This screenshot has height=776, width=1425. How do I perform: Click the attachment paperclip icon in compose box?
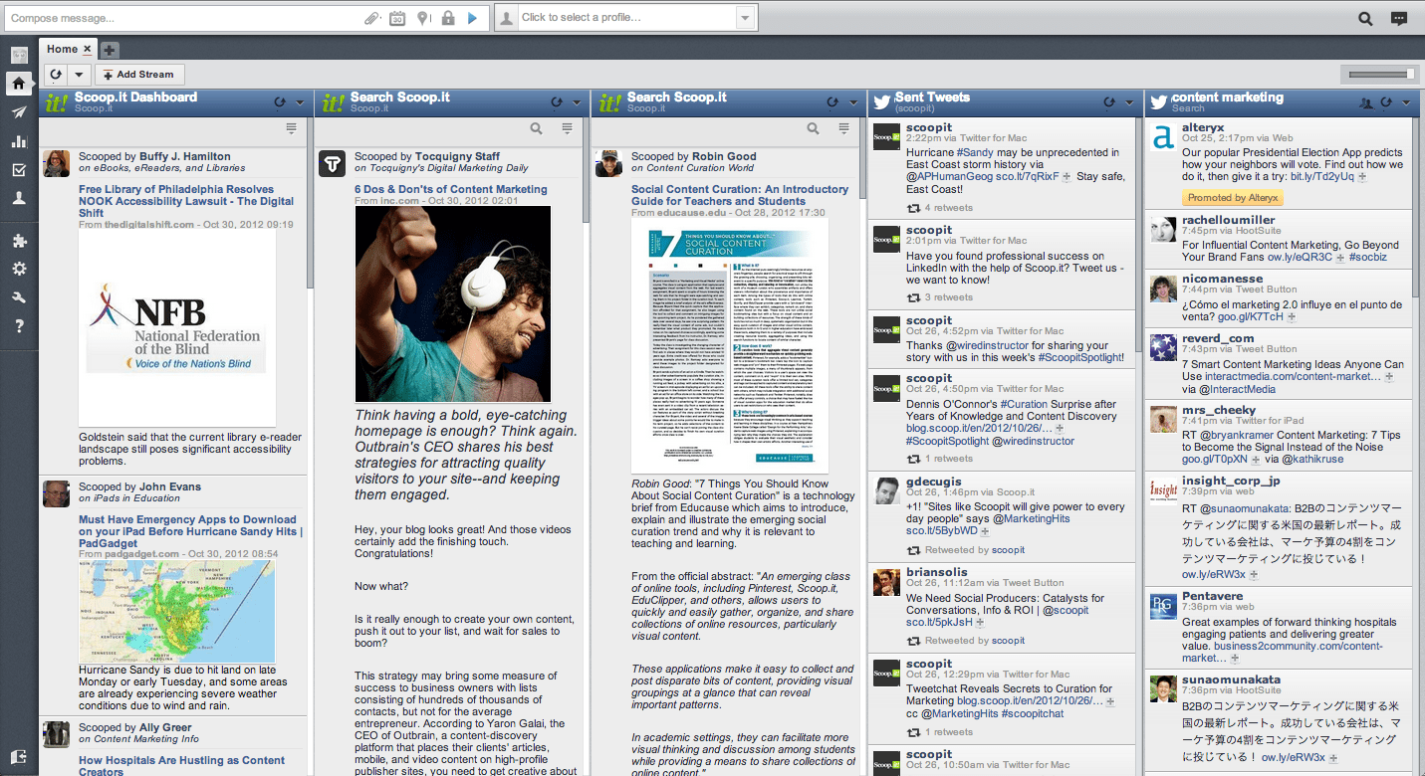(370, 18)
